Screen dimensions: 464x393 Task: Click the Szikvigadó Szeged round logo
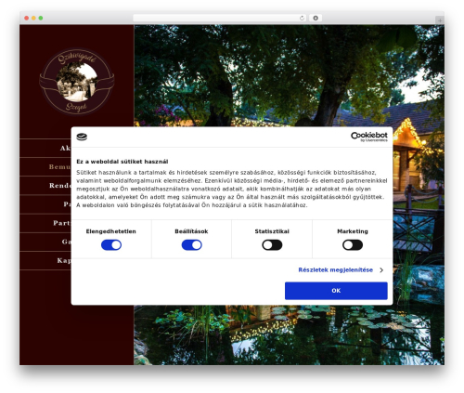tap(77, 82)
